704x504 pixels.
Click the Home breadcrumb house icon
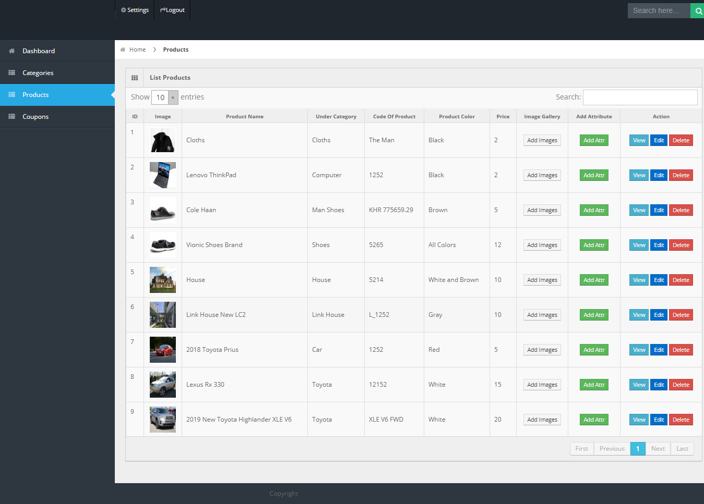tap(123, 50)
